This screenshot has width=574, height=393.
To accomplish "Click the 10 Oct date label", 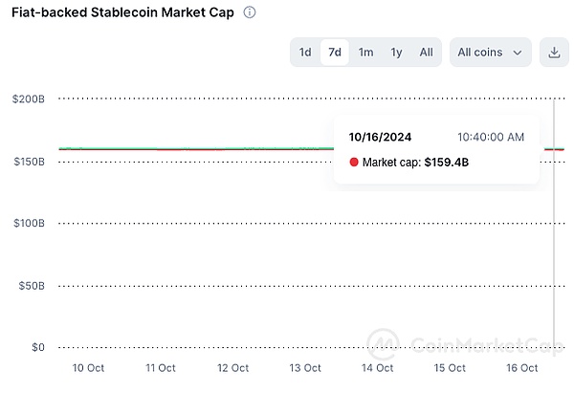I will 88,368.
